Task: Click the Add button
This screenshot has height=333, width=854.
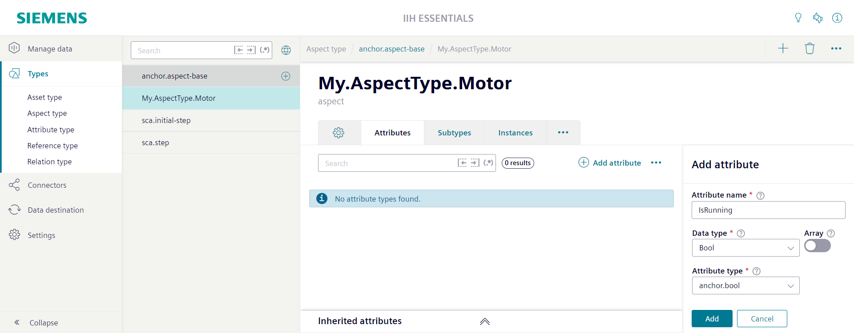Action: (712, 318)
